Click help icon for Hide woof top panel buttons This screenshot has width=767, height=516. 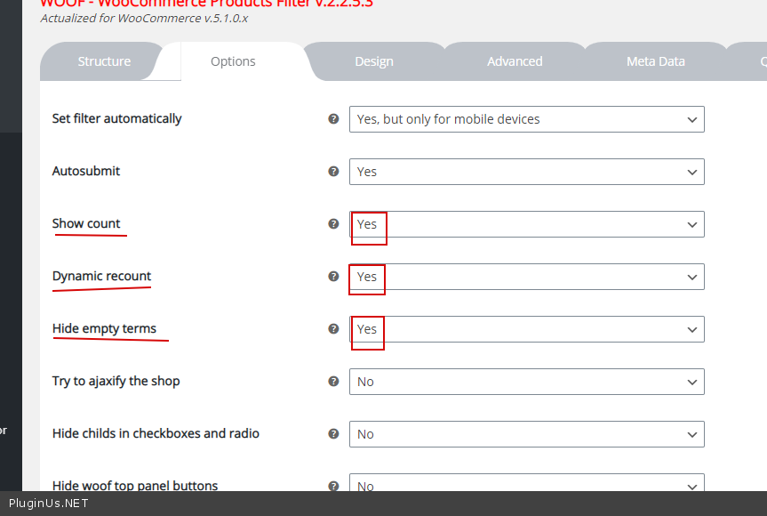click(x=333, y=486)
